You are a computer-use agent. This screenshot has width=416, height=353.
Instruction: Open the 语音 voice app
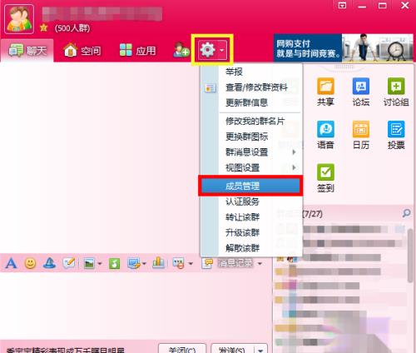(x=325, y=135)
